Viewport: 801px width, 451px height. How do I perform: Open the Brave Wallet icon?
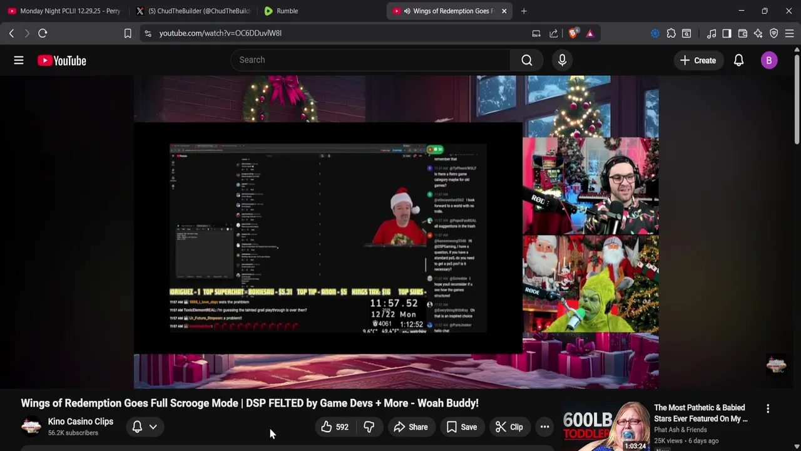click(x=743, y=33)
